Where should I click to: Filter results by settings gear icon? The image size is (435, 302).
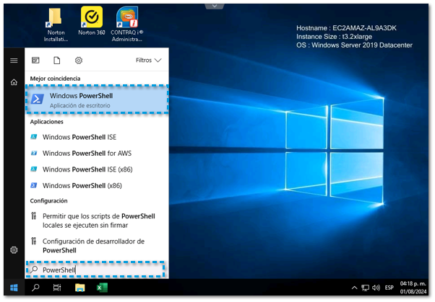pos(79,61)
